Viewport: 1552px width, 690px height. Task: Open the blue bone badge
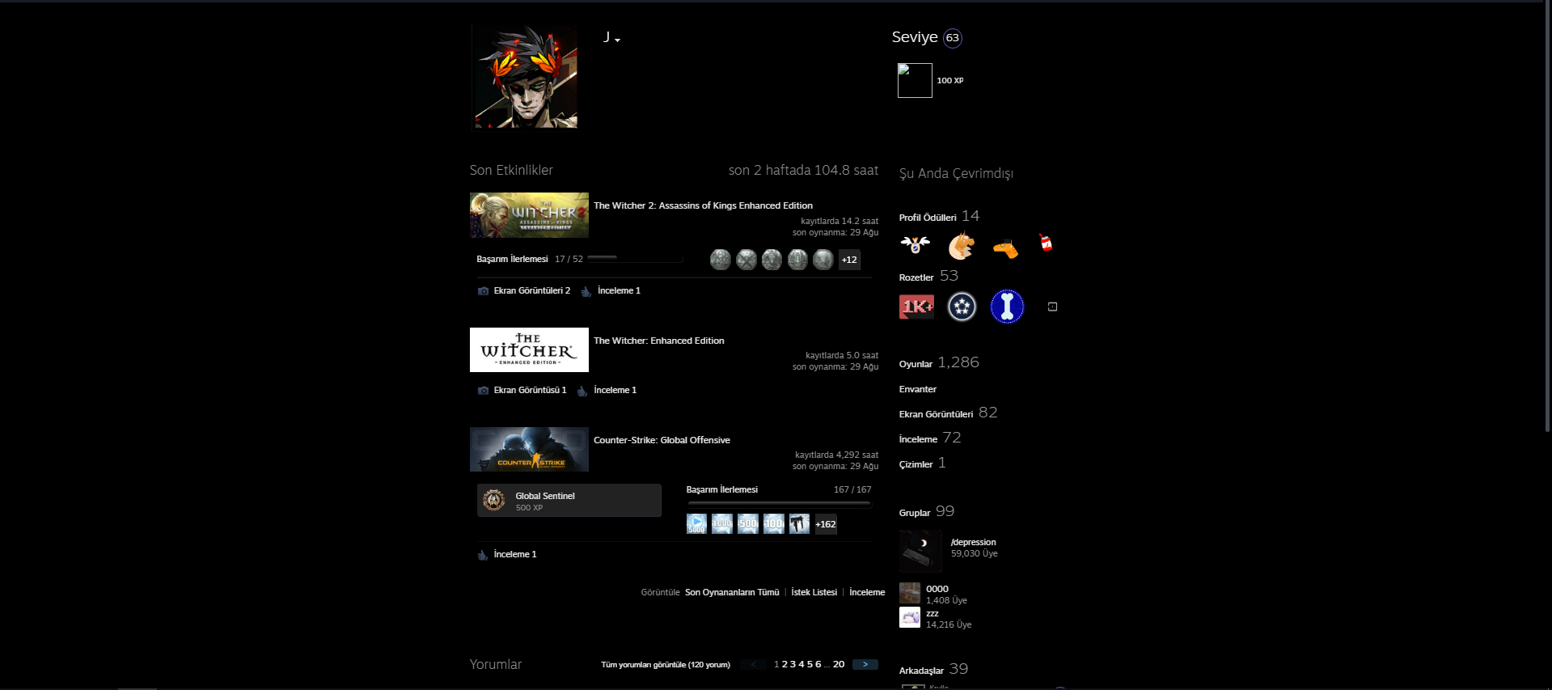click(1007, 307)
